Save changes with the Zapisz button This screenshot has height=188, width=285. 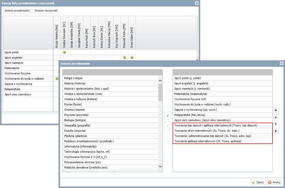coord(258,182)
